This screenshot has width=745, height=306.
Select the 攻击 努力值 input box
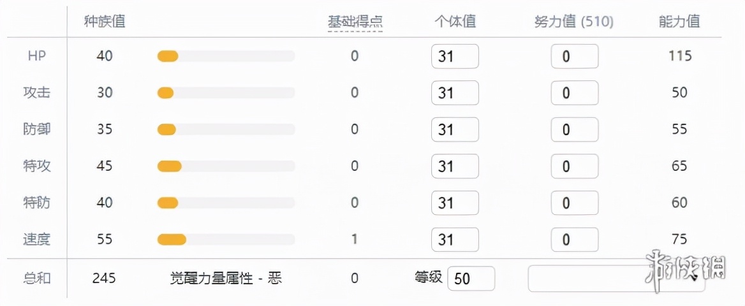[x=575, y=92]
